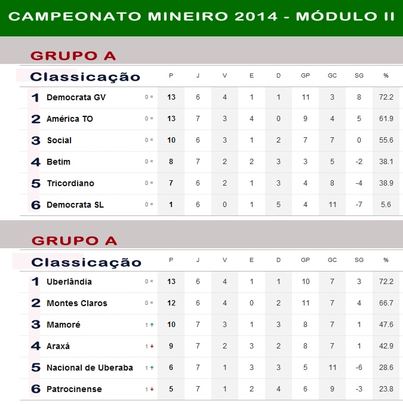403x404 pixels.
Task: Click the Tricordiano team name
Action: [x=70, y=183]
